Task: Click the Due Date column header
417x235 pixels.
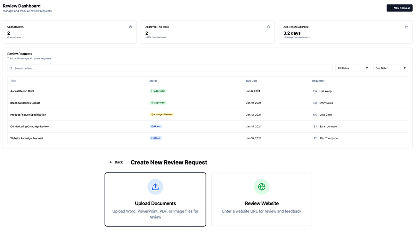Action: point(252,81)
